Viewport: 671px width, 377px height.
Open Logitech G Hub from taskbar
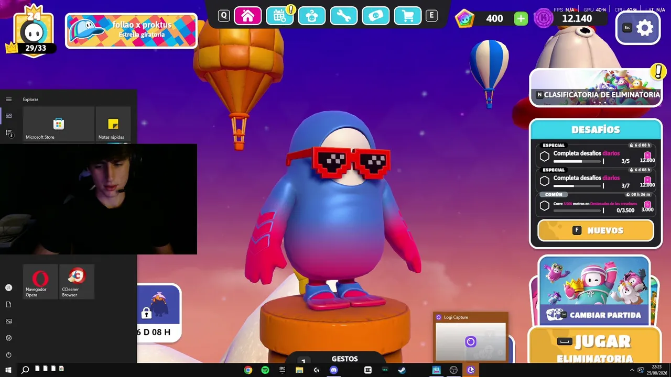(317, 370)
